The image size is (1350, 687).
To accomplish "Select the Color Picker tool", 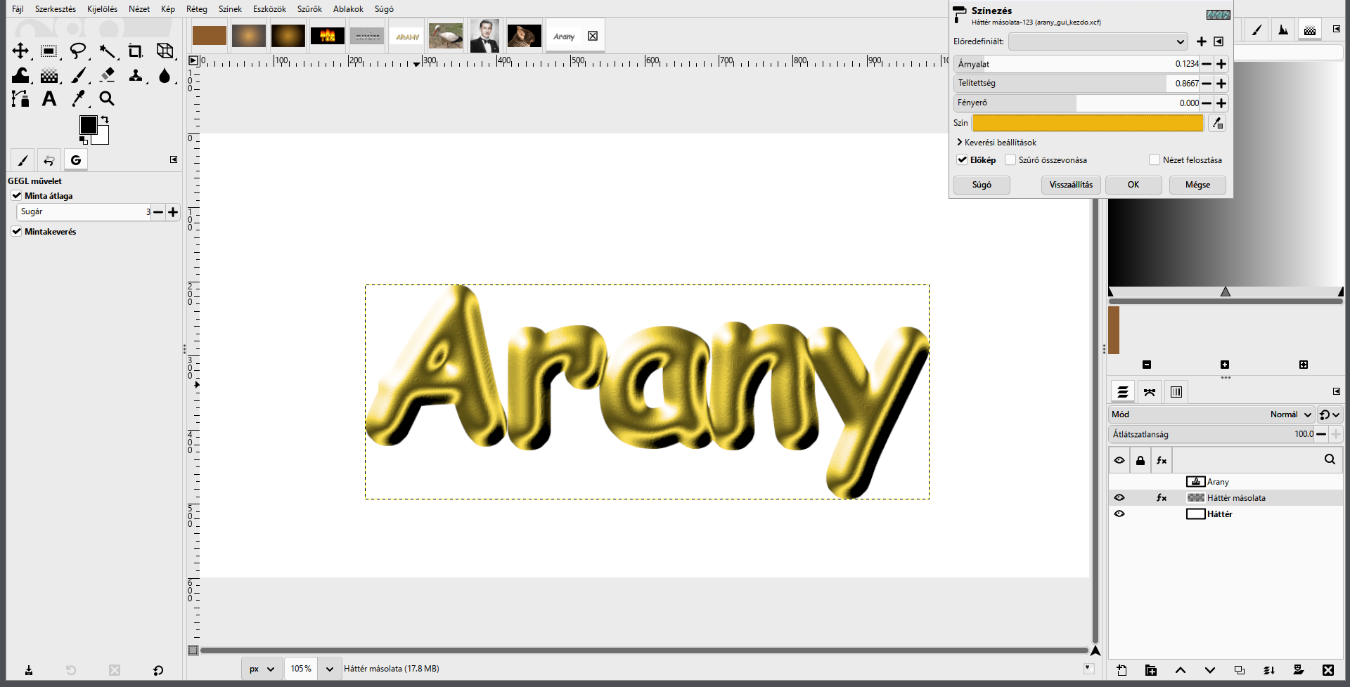I will 79,98.
